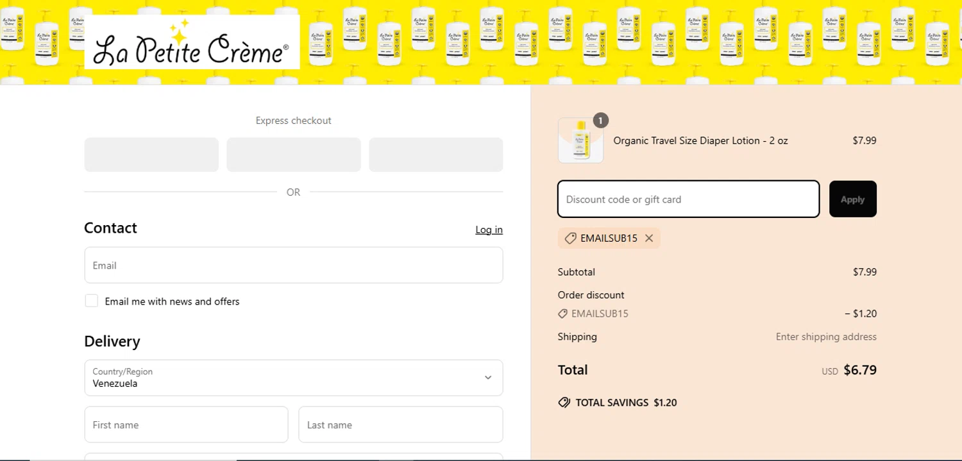Click the Order discount label

tap(591, 295)
